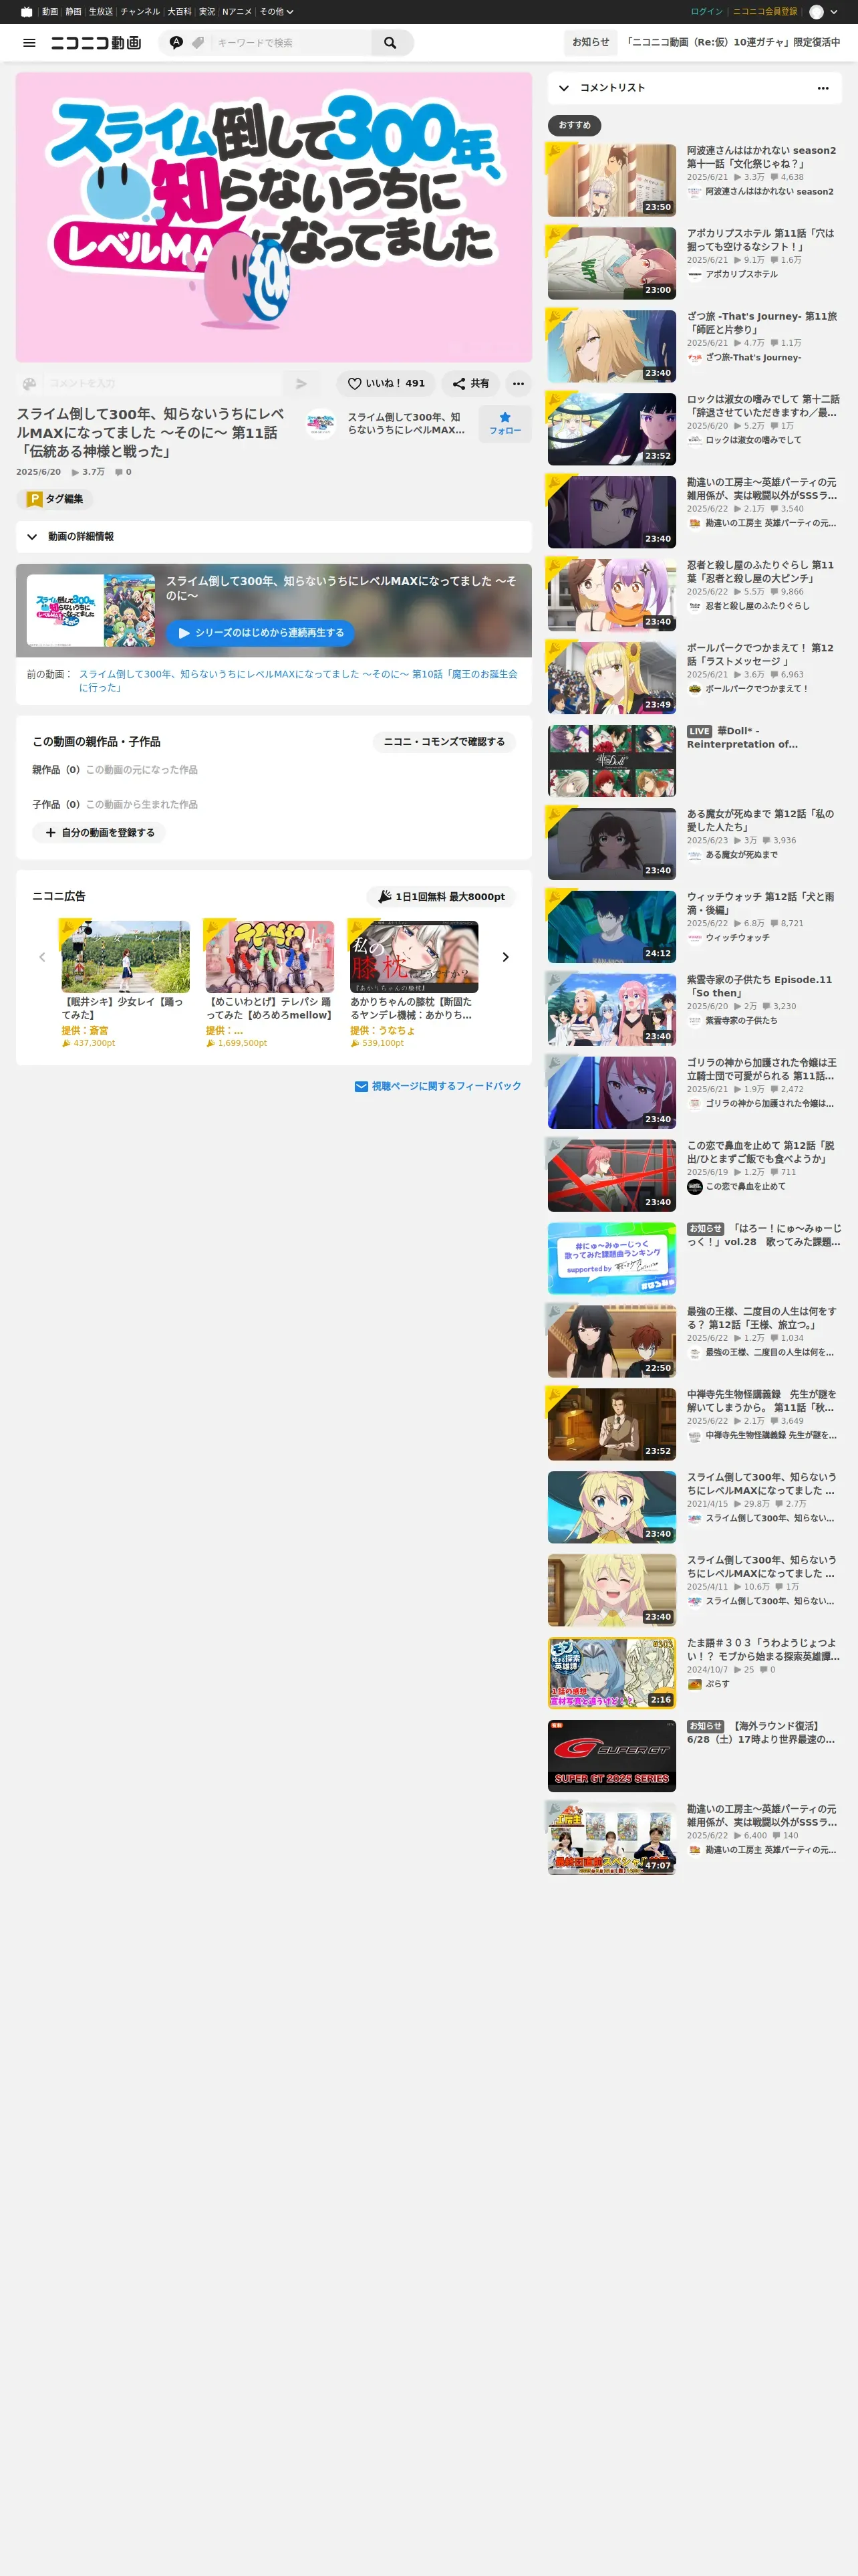The image size is (858, 2576).
Task: Click the comment input field
Action: tap(163, 383)
